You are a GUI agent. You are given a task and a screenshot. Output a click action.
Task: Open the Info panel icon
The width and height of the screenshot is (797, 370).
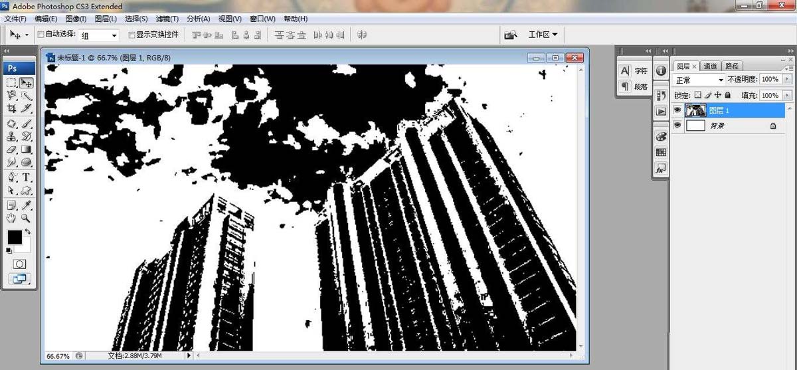[x=661, y=70]
